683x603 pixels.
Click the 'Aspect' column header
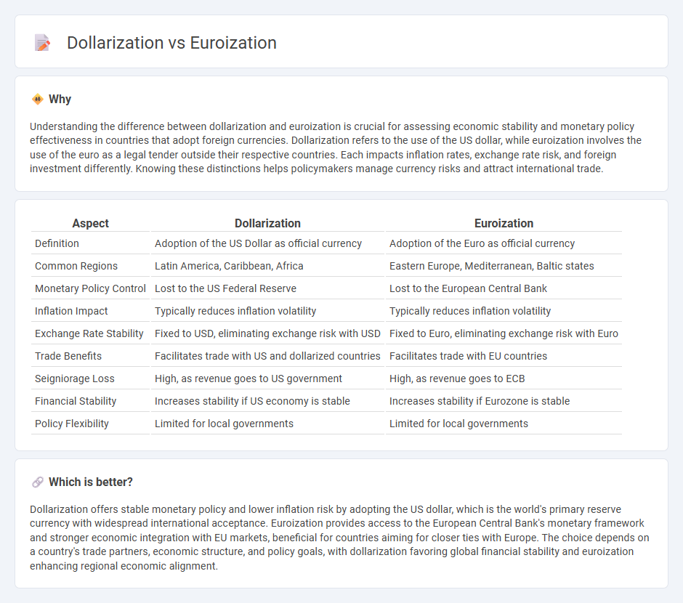(x=90, y=223)
